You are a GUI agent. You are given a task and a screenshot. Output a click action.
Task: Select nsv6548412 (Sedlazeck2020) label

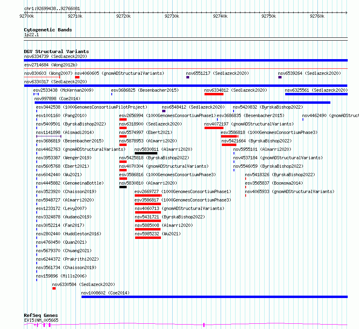point(193,107)
